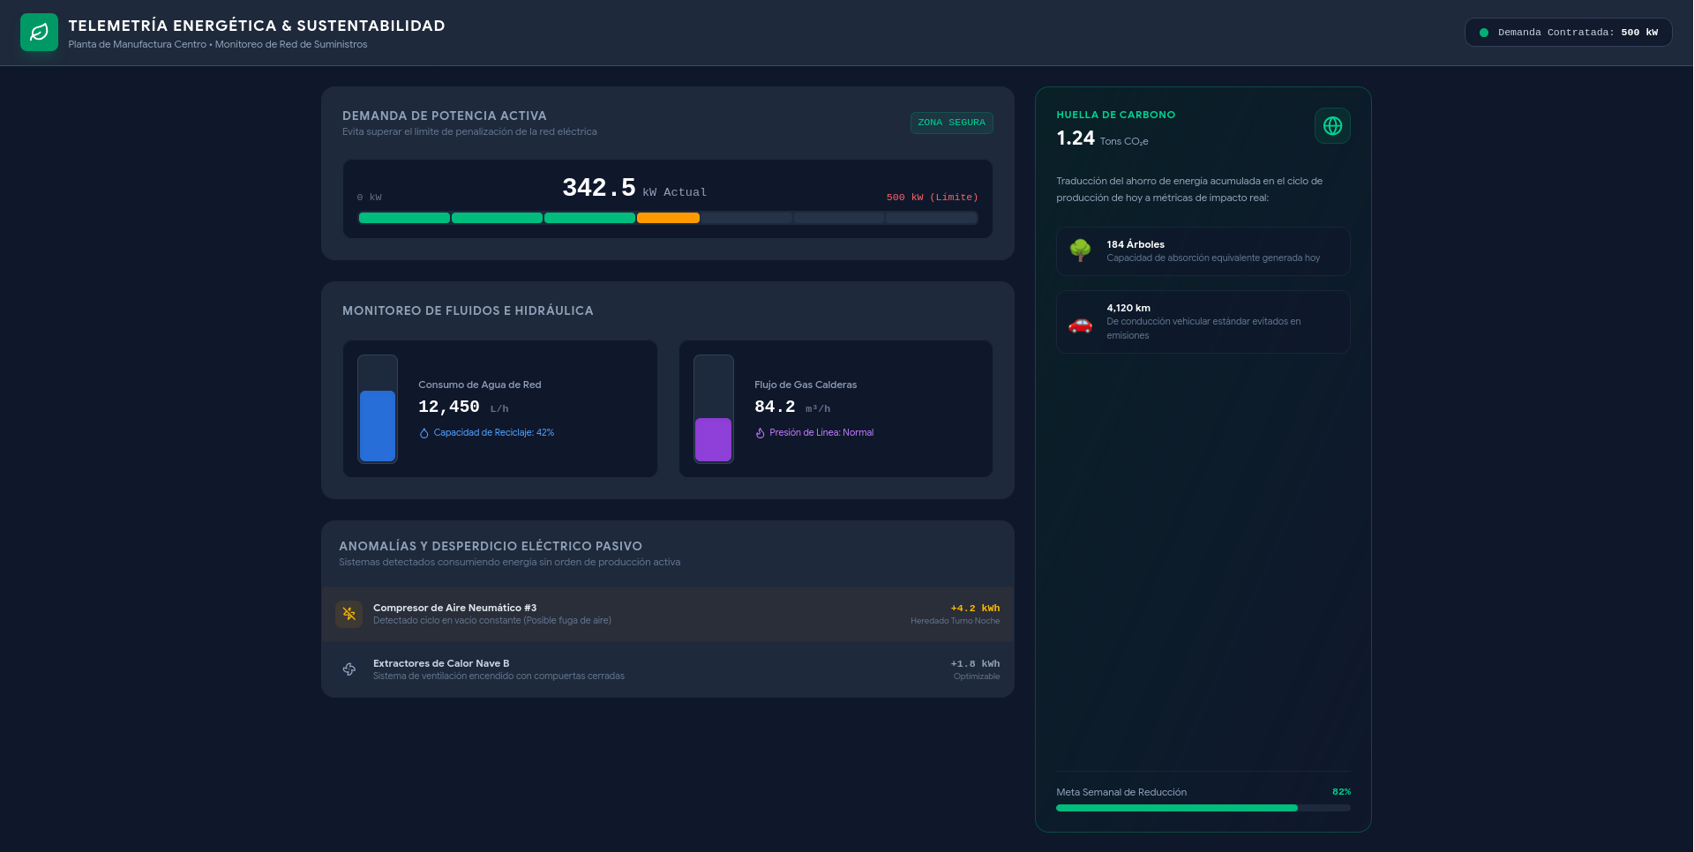The height and width of the screenshot is (852, 1694).
Task: Click the 0 kW scale label
Action: 370,198
